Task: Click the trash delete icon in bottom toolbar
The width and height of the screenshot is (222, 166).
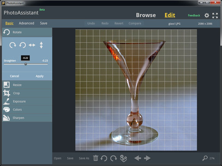Action: (x=95, y=158)
